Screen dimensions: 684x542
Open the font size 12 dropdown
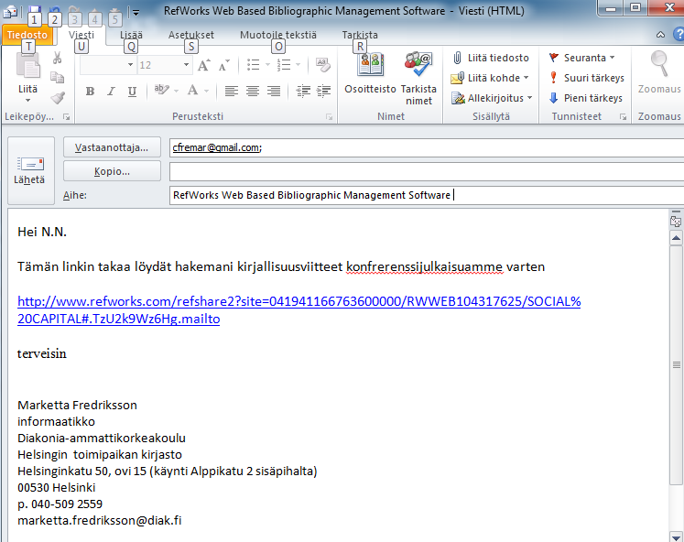point(186,65)
